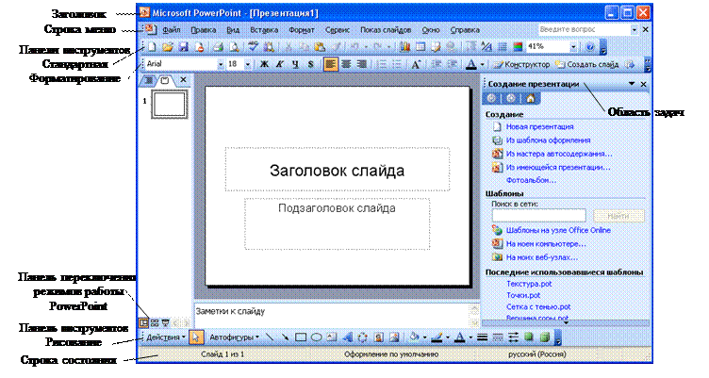The image size is (709, 378).
Task: Open the Сервис menu
Action: (338, 30)
